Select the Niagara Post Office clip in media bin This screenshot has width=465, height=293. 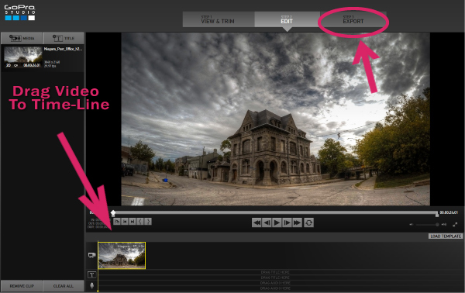(x=43, y=57)
